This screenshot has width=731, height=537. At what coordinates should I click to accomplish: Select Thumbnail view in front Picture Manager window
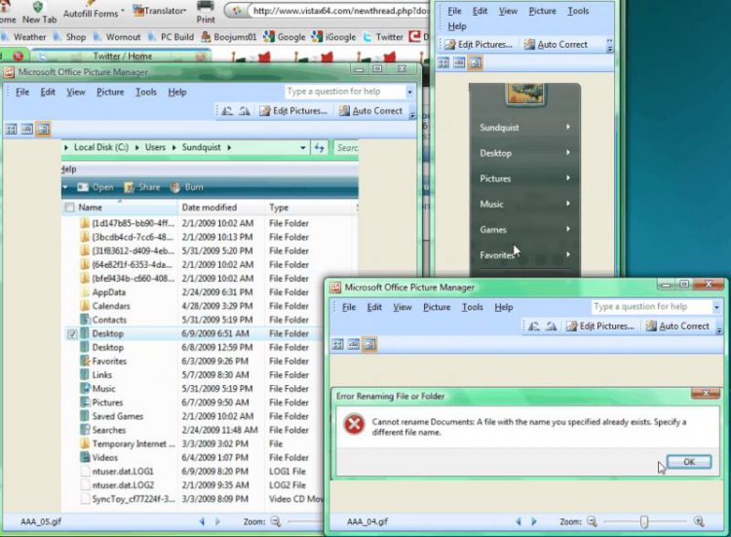click(337, 344)
